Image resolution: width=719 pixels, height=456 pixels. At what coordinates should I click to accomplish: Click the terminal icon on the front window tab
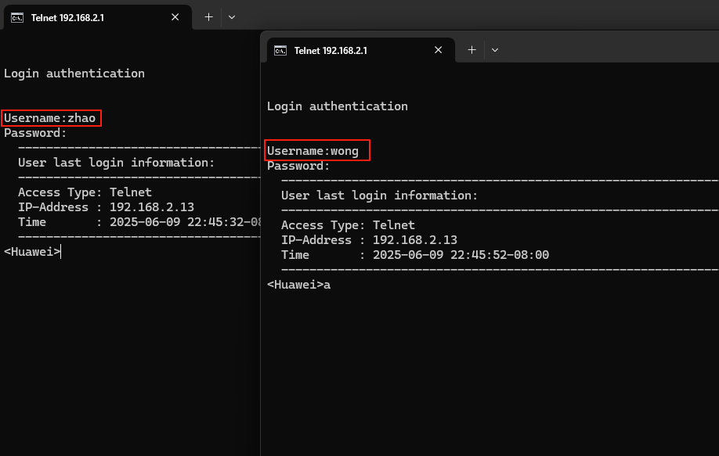(280, 51)
